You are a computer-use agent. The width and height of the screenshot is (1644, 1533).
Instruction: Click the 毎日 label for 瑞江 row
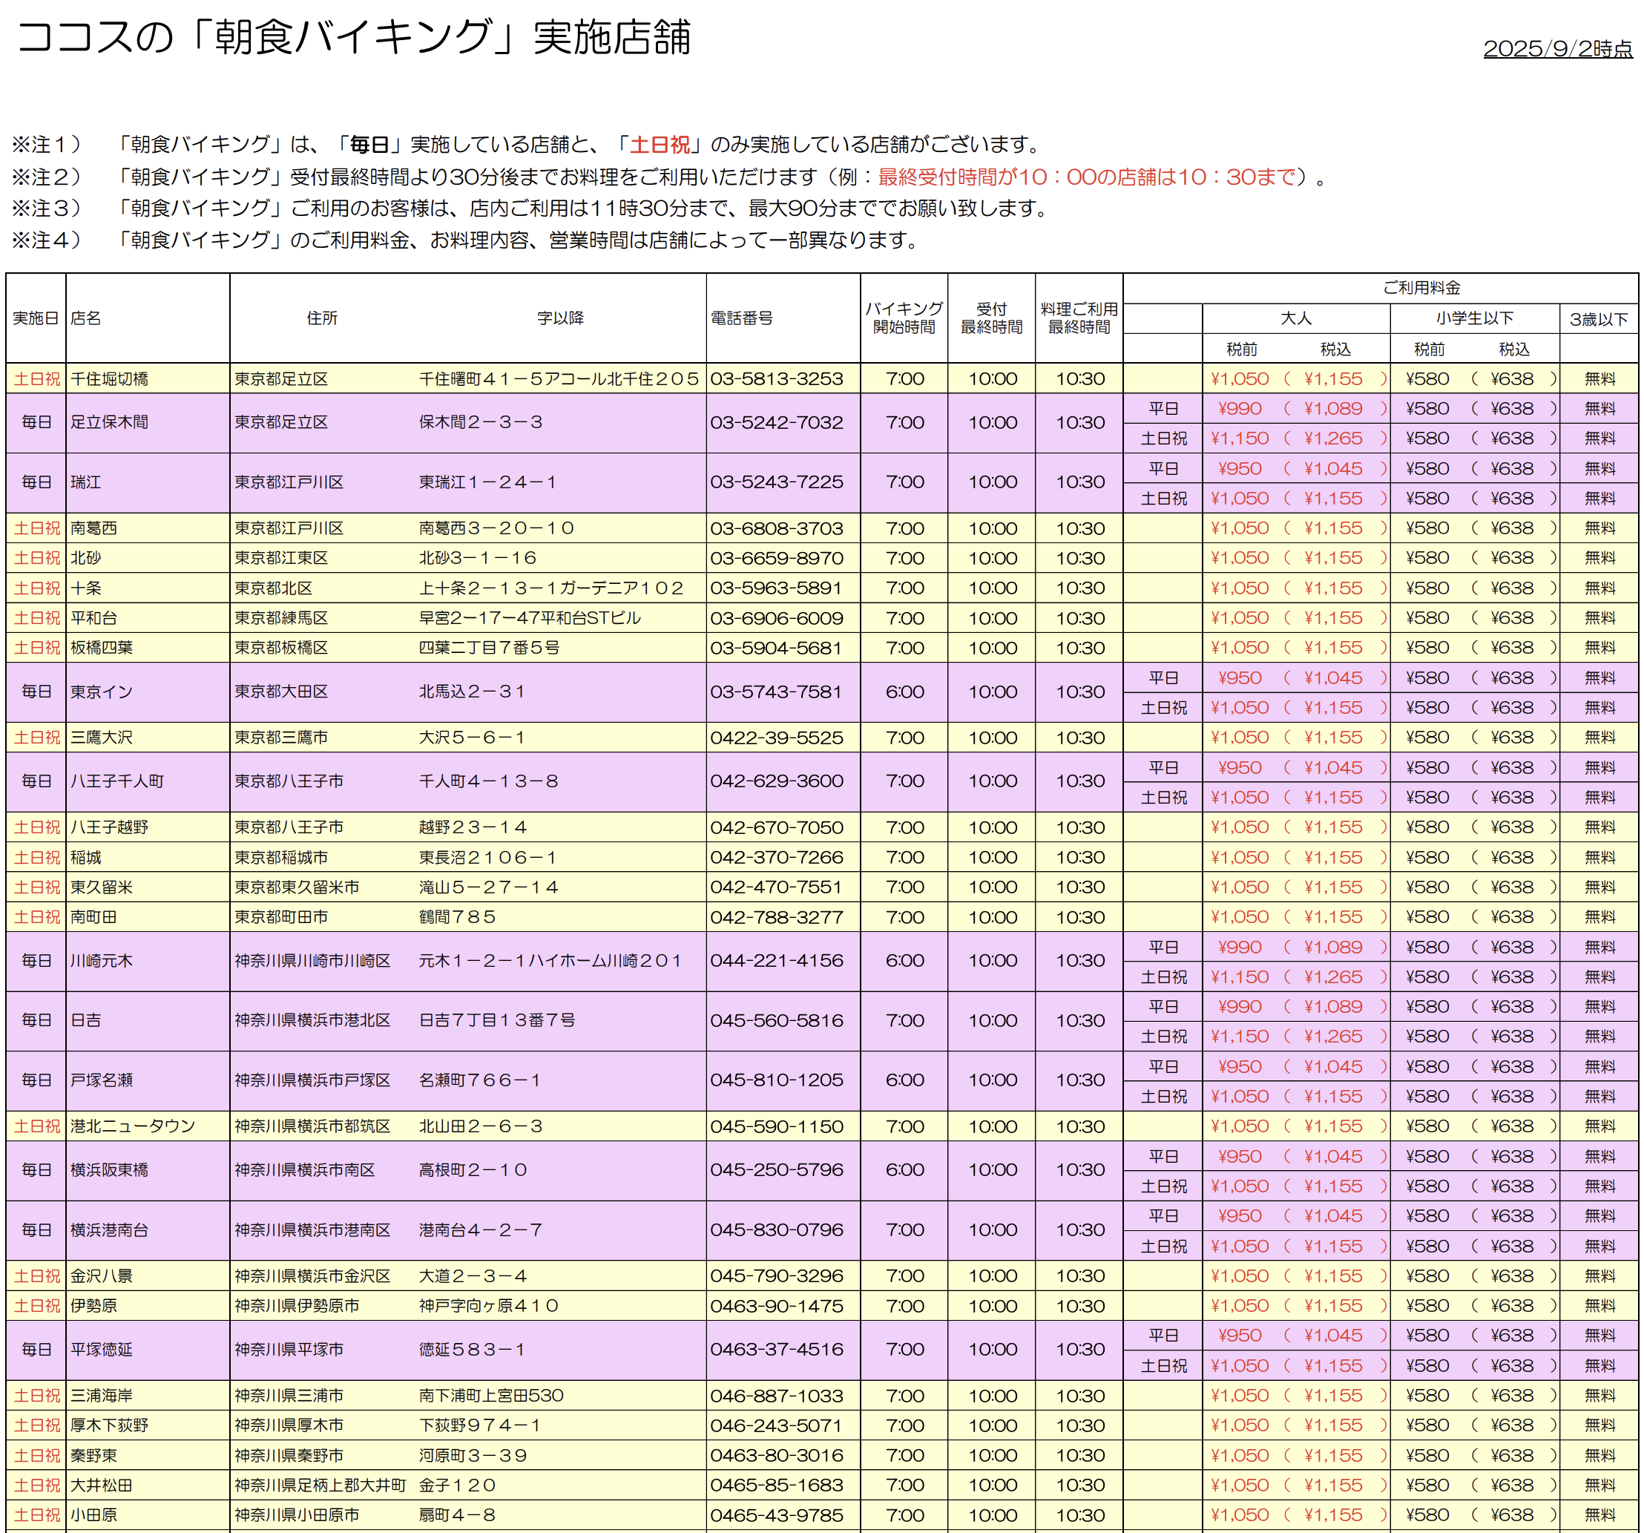pos(36,482)
